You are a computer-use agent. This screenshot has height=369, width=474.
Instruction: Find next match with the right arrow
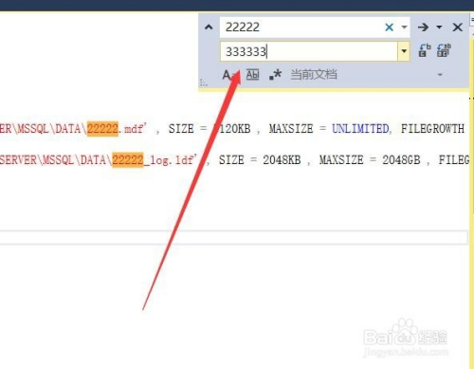tap(423, 28)
